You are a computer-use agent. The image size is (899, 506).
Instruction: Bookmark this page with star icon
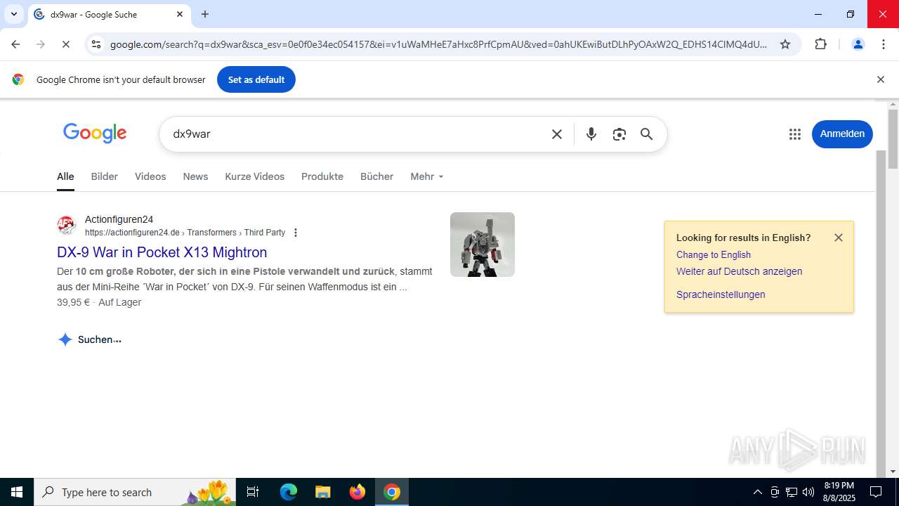click(785, 44)
